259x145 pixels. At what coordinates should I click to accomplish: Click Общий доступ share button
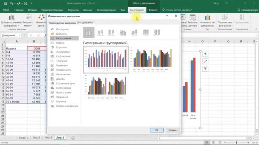pos(247,10)
